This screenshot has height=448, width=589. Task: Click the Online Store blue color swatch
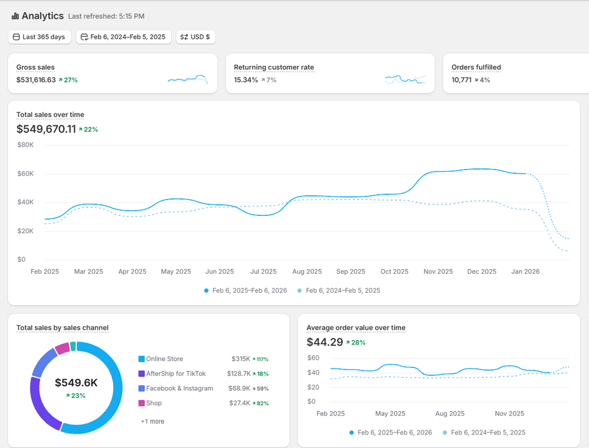tap(141, 359)
